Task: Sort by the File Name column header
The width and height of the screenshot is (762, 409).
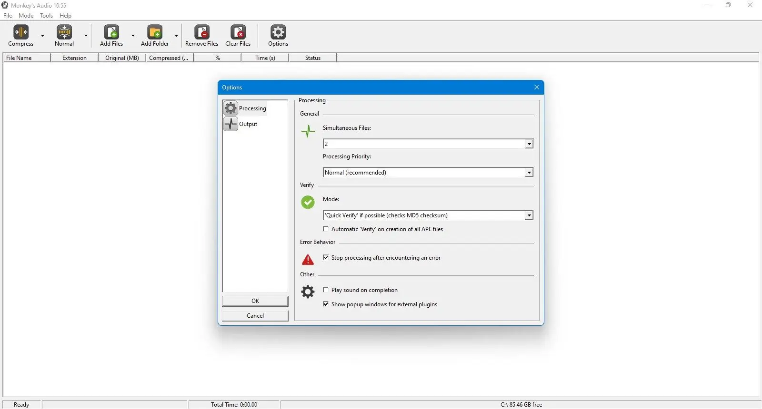Action: (x=27, y=58)
